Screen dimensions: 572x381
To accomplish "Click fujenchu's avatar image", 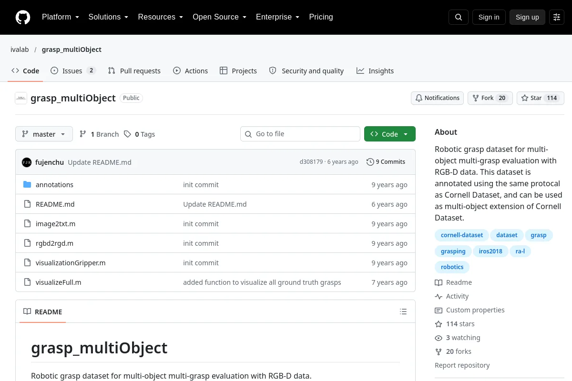I will click(27, 162).
